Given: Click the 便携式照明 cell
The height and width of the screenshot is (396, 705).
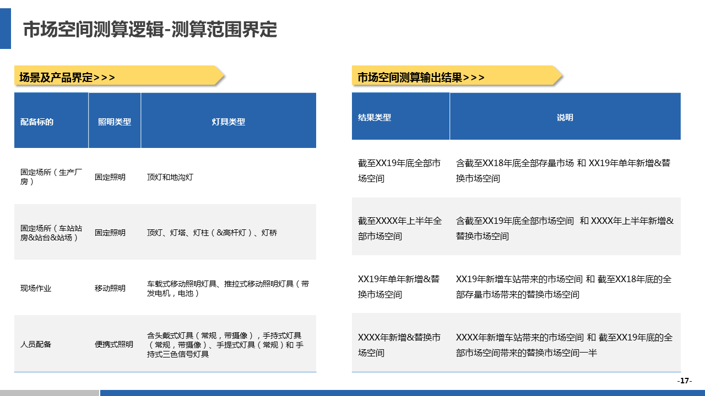Looking at the screenshot, I should pos(114,344).
